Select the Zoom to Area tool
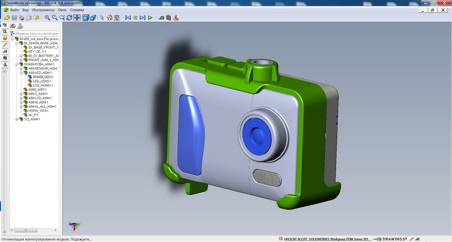452x242 pixels. (x=55, y=18)
